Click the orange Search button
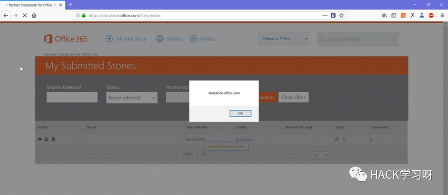Screen dimensions: 448x195 tap(268, 97)
